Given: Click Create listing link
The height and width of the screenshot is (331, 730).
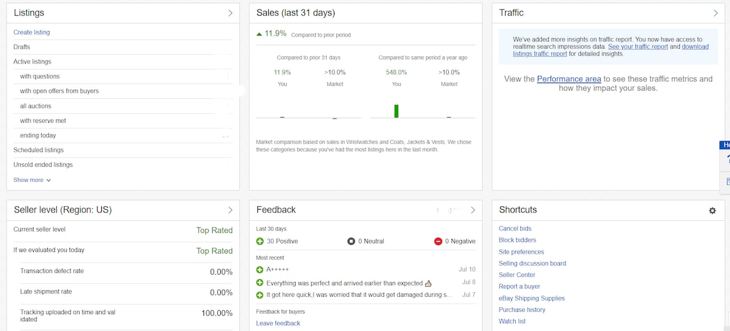Looking at the screenshot, I should [x=32, y=32].
